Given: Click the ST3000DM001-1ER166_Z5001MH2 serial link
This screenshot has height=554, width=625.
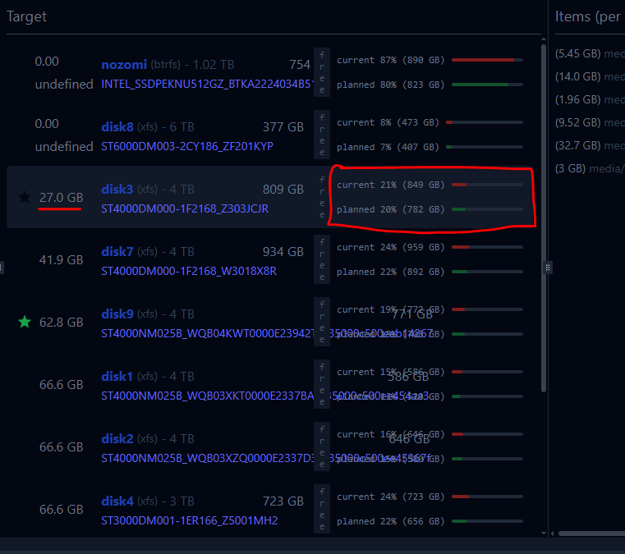Looking at the screenshot, I should [190, 520].
